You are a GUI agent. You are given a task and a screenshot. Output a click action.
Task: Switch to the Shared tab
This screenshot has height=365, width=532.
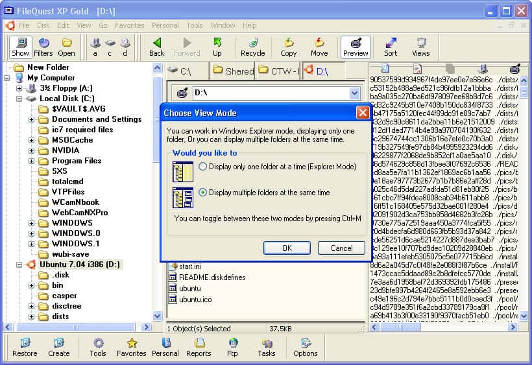(233, 71)
